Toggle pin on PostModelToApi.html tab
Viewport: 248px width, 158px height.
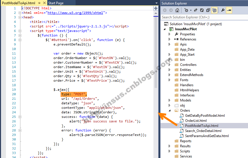pyautogui.click(x=39, y=3)
